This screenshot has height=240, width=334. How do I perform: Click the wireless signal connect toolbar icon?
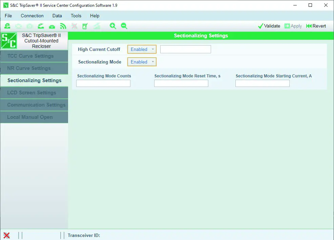(x=63, y=26)
